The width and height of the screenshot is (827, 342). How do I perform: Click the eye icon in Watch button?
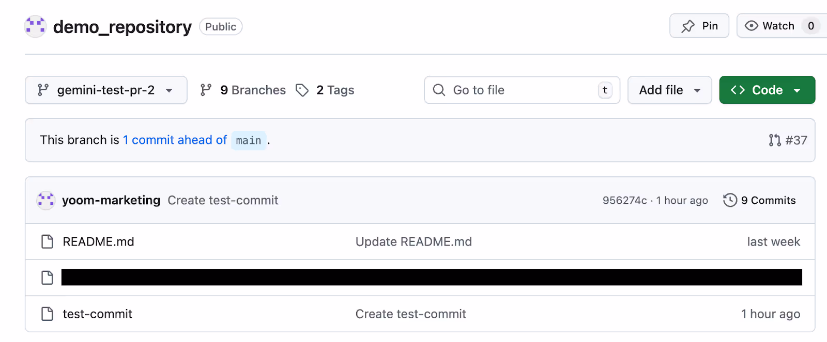(x=752, y=26)
